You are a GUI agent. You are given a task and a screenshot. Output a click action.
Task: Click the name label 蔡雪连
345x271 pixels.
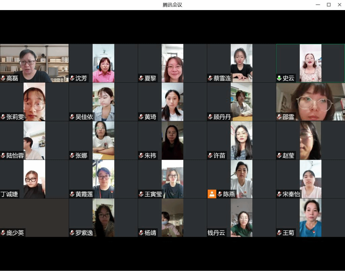(x=222, y=78)
